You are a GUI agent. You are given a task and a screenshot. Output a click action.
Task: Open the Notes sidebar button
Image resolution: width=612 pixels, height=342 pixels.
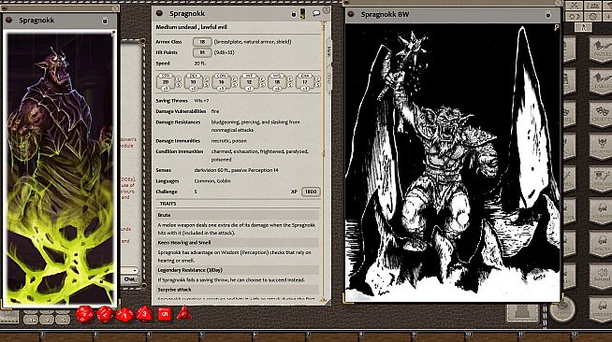pyautogui.click(x=600, y=49)
